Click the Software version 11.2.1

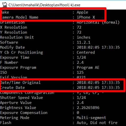pos(83,42)
